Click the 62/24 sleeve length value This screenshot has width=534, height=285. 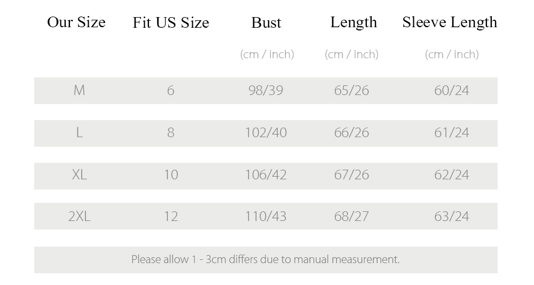point(452,175)
